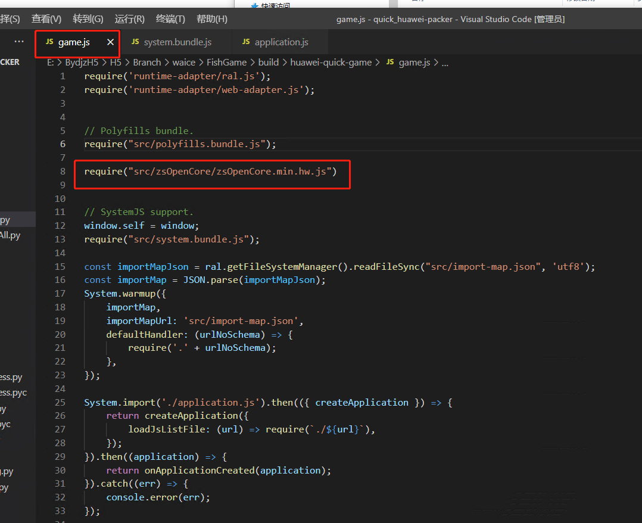This screenshot has width=642, height=523.
Task: Select the build breadcrumb folder
Action: click(269, 63)
